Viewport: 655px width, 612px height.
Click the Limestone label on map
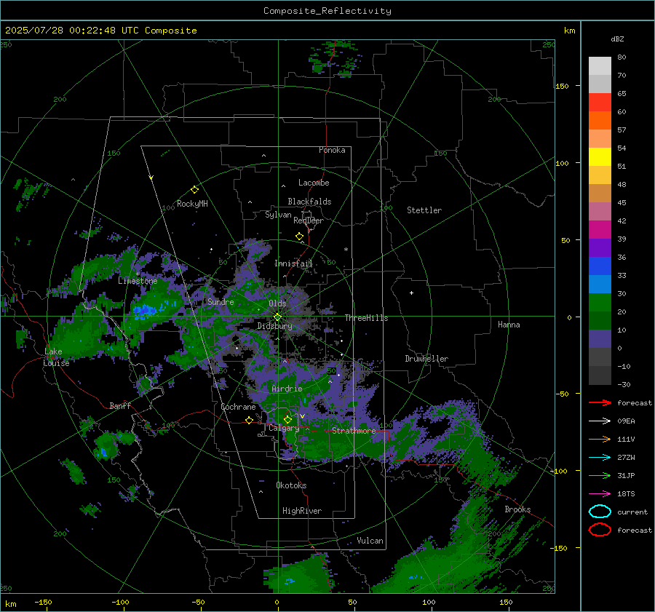[138, 281]
